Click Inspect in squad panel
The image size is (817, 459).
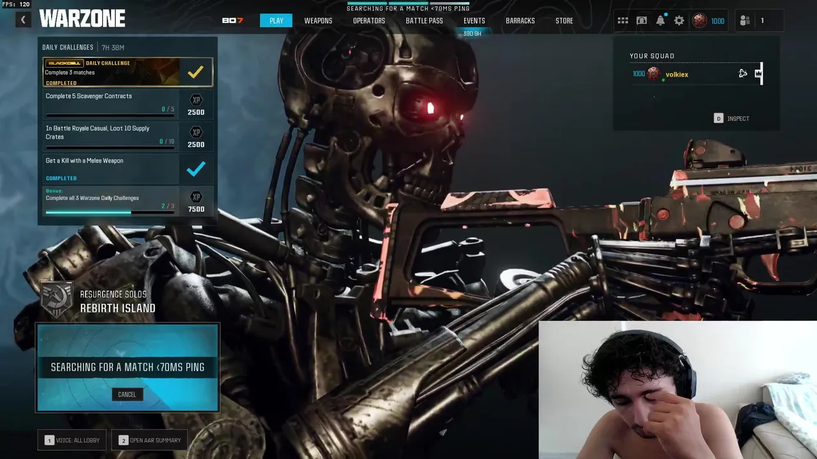pos(732,119)
